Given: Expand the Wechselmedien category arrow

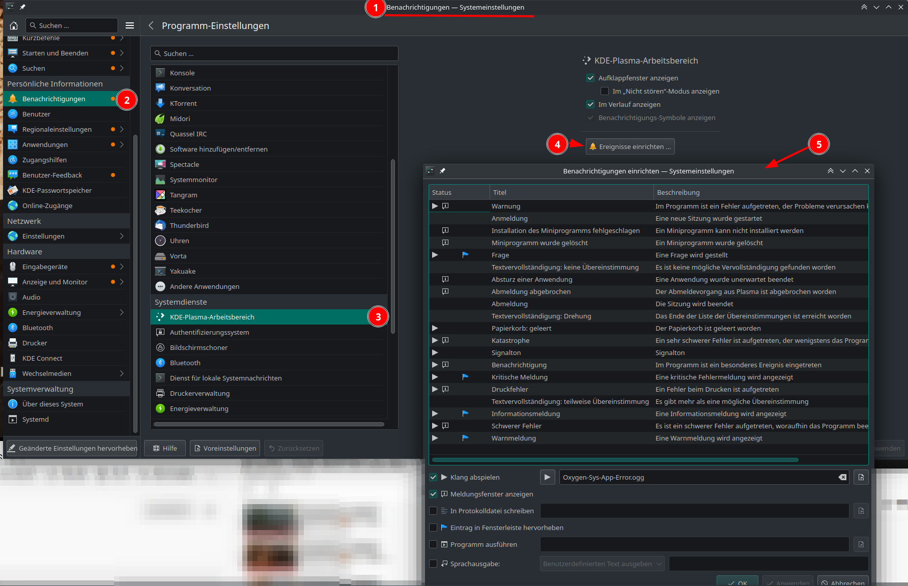Looking at the screenshot, I should 122,373.
